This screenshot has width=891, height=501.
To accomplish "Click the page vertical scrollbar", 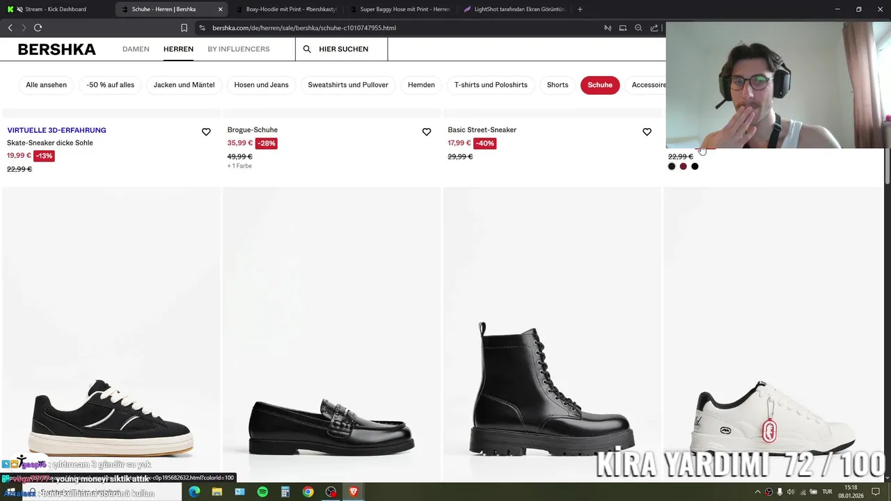I will [887, 167].
